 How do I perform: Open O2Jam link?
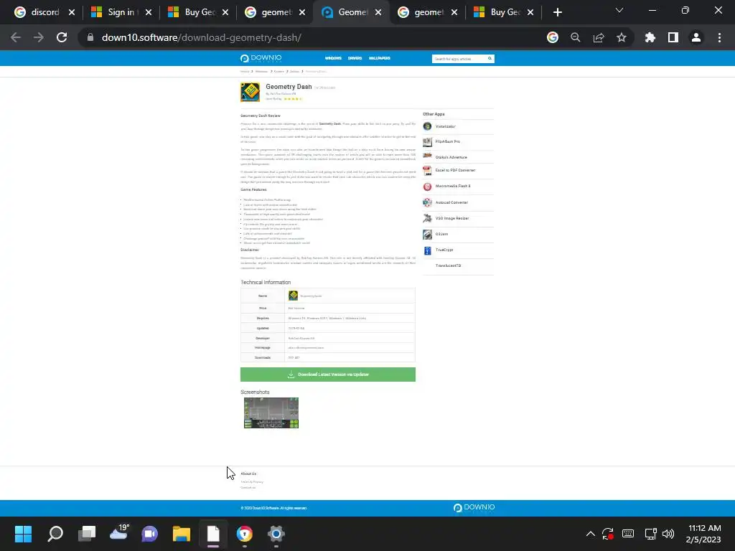(x=441, y=234)
